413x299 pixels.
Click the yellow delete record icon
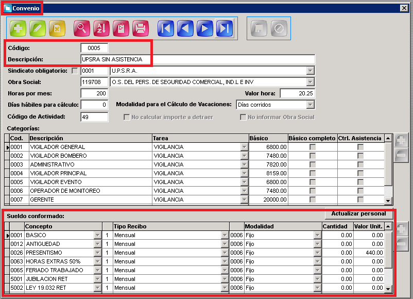tap(57, 28)
